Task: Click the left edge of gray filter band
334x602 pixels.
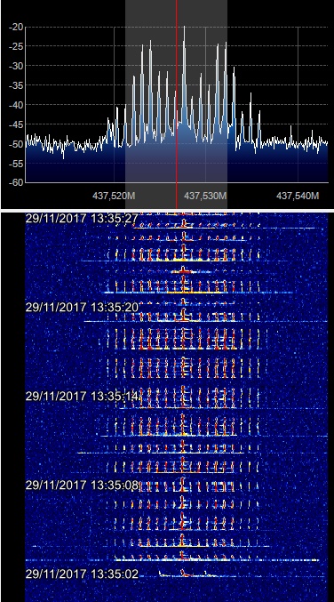Action: [x=125, y=104]
